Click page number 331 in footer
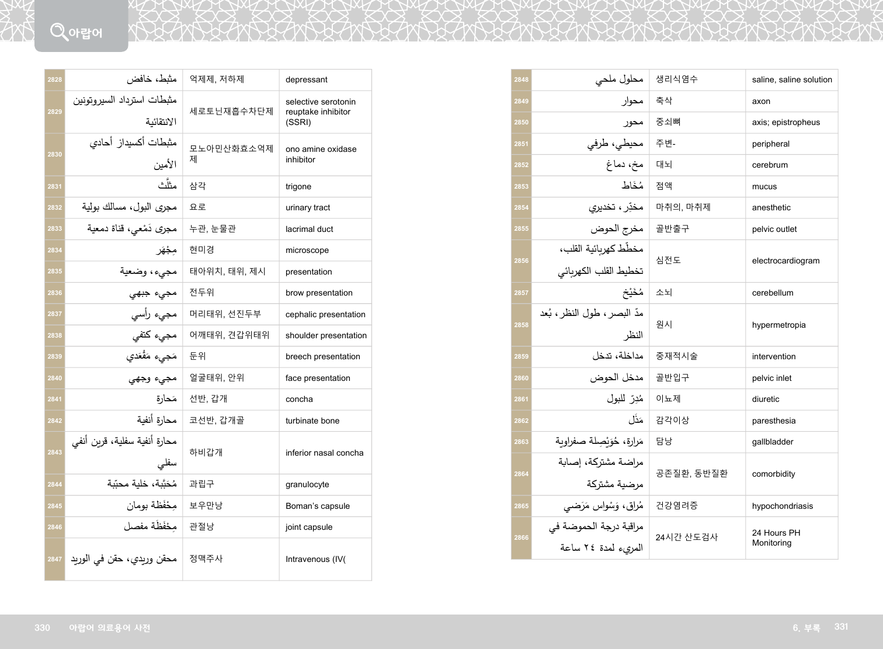883x649 pixels. [841, 627]
